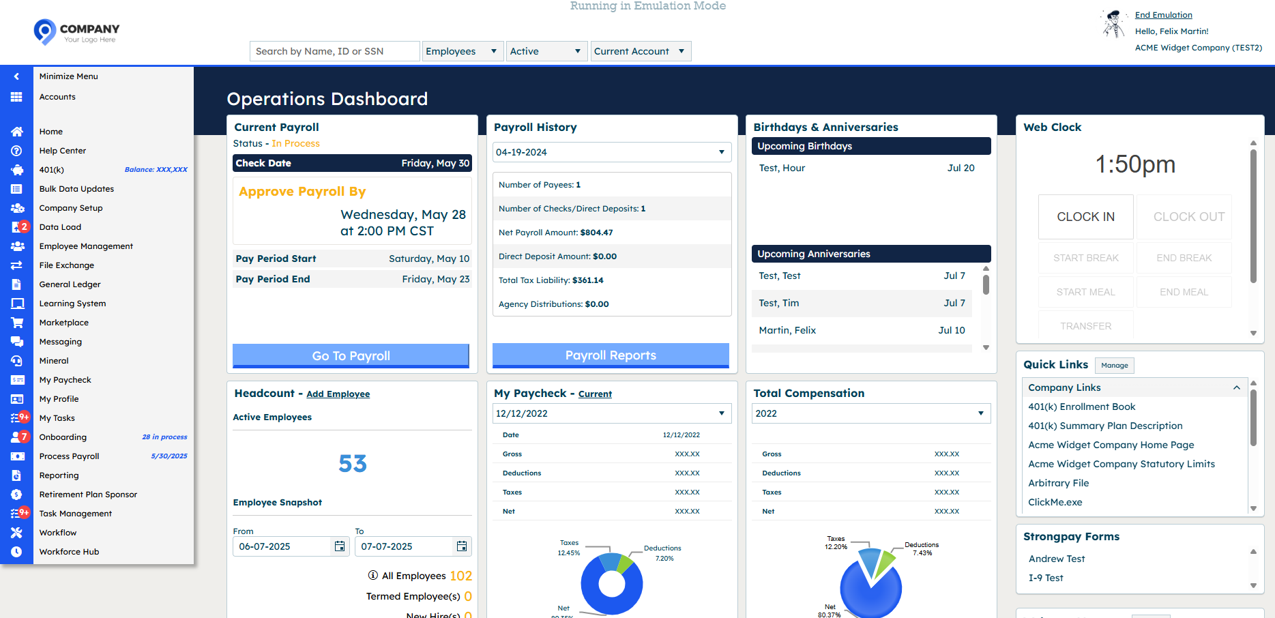This screenshot has height=618, width=1275.
Task: Open the Reporting document icon
Action: click(16, 475)
